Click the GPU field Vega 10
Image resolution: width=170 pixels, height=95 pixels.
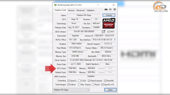click(x=74, y=19)
